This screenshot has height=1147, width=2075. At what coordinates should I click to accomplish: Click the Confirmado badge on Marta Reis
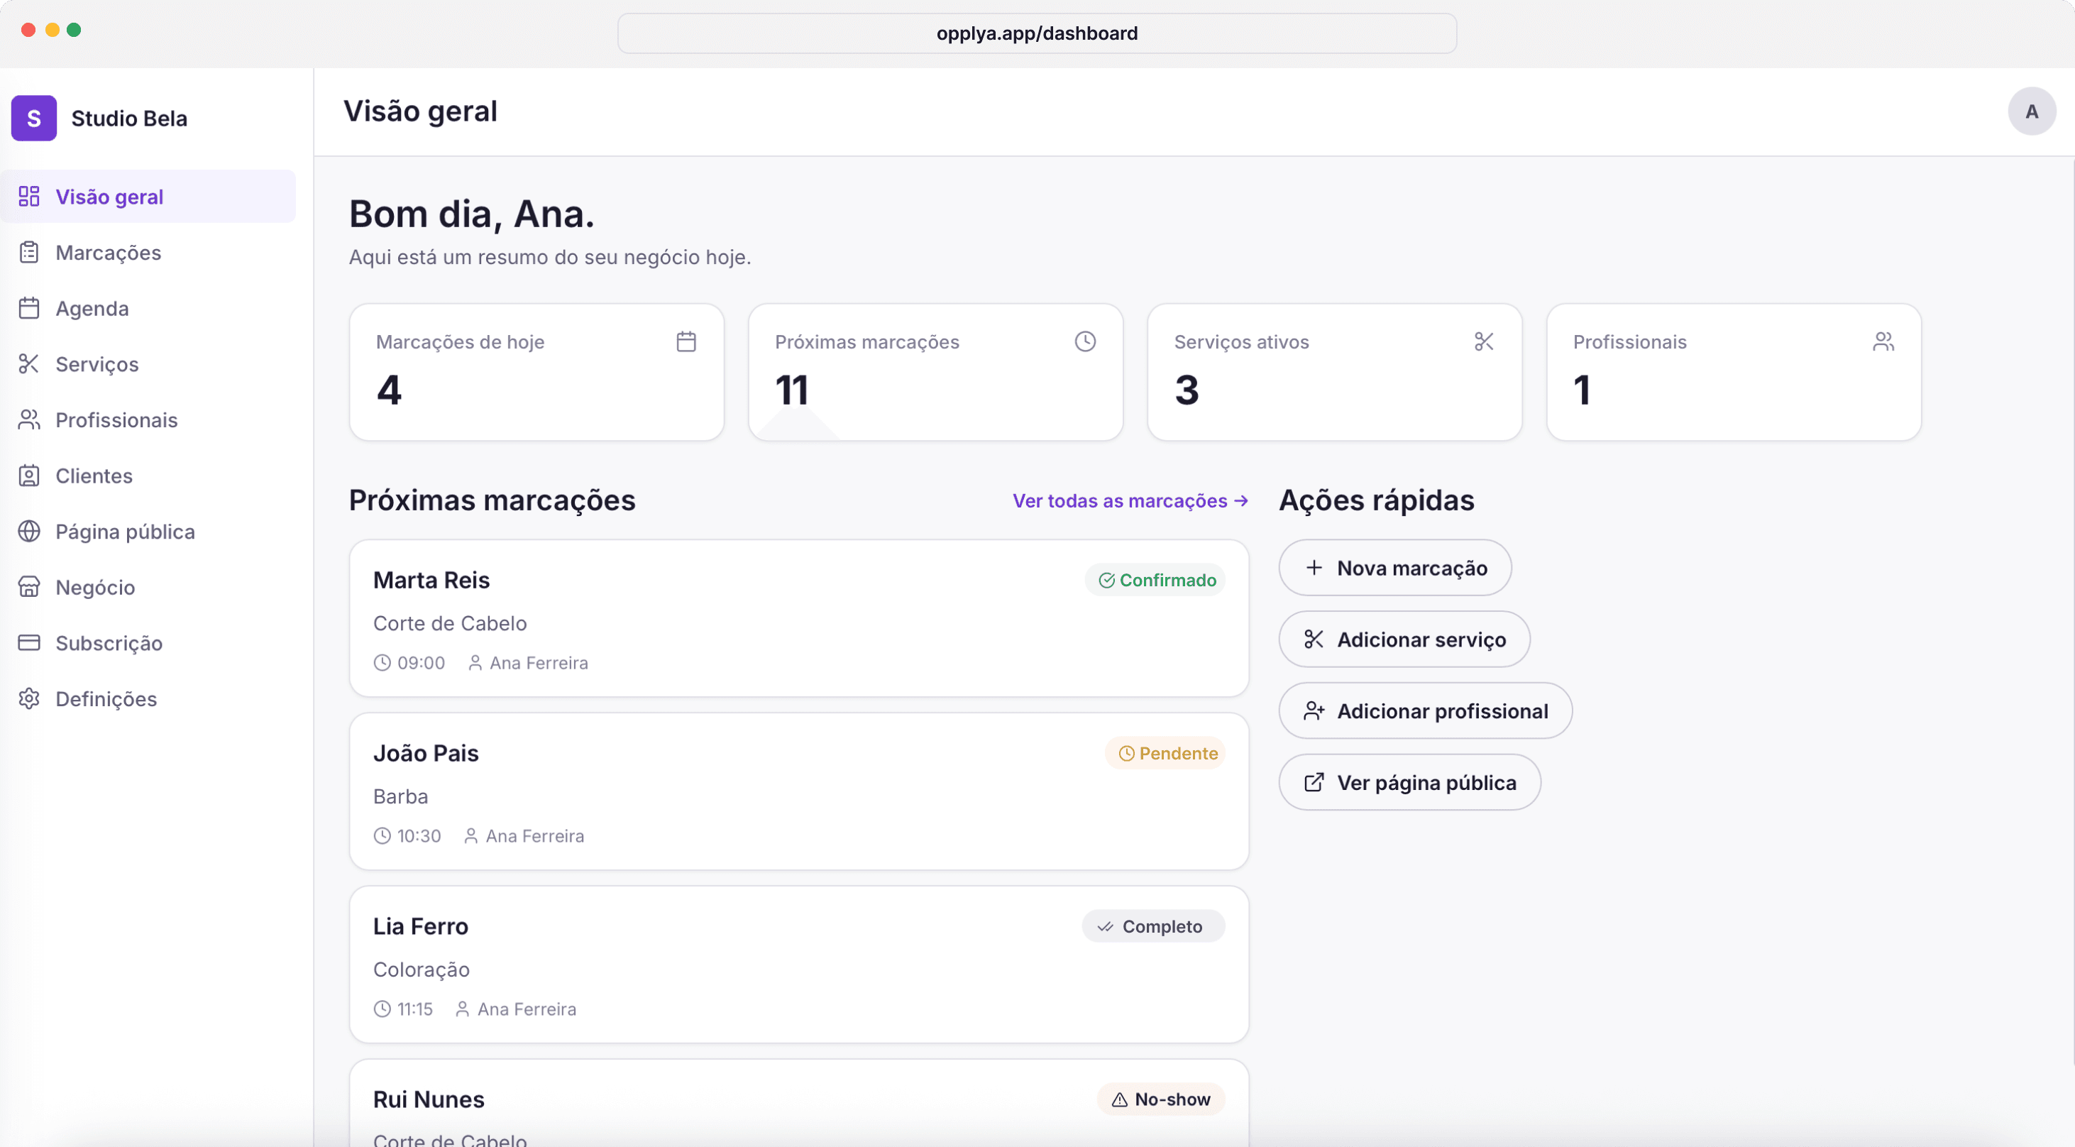[1155, 580]
